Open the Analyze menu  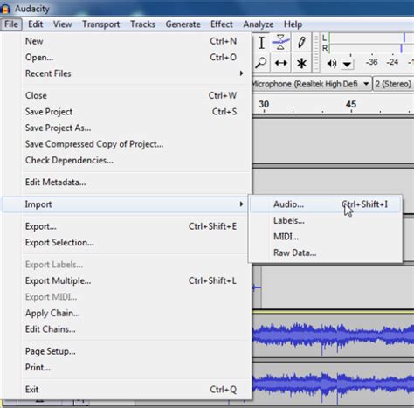pyautogui.click(x=259, y=24)
